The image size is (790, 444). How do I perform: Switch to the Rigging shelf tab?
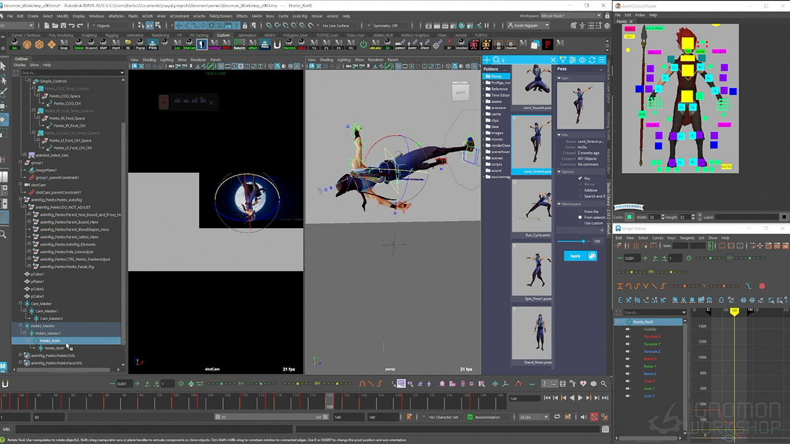pyautogui.click(x=110, y=35)
